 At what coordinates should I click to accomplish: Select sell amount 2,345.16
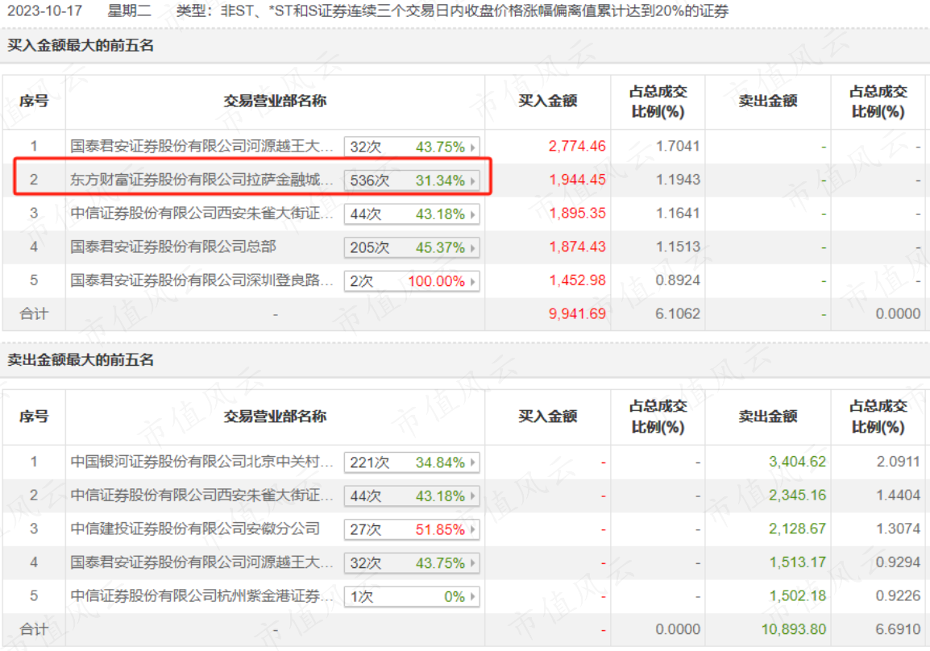click(797, 495)
